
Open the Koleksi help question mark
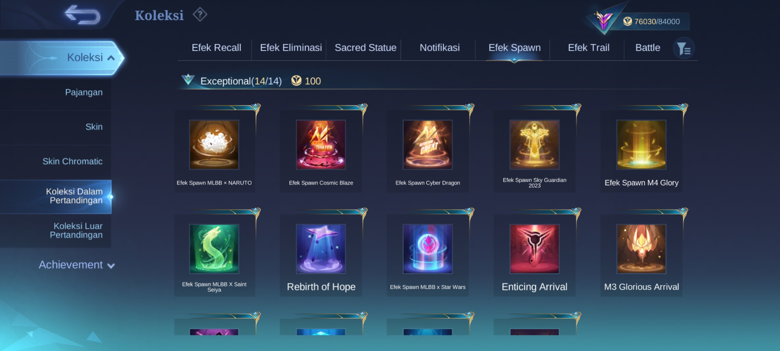click(x=200, y=15)
